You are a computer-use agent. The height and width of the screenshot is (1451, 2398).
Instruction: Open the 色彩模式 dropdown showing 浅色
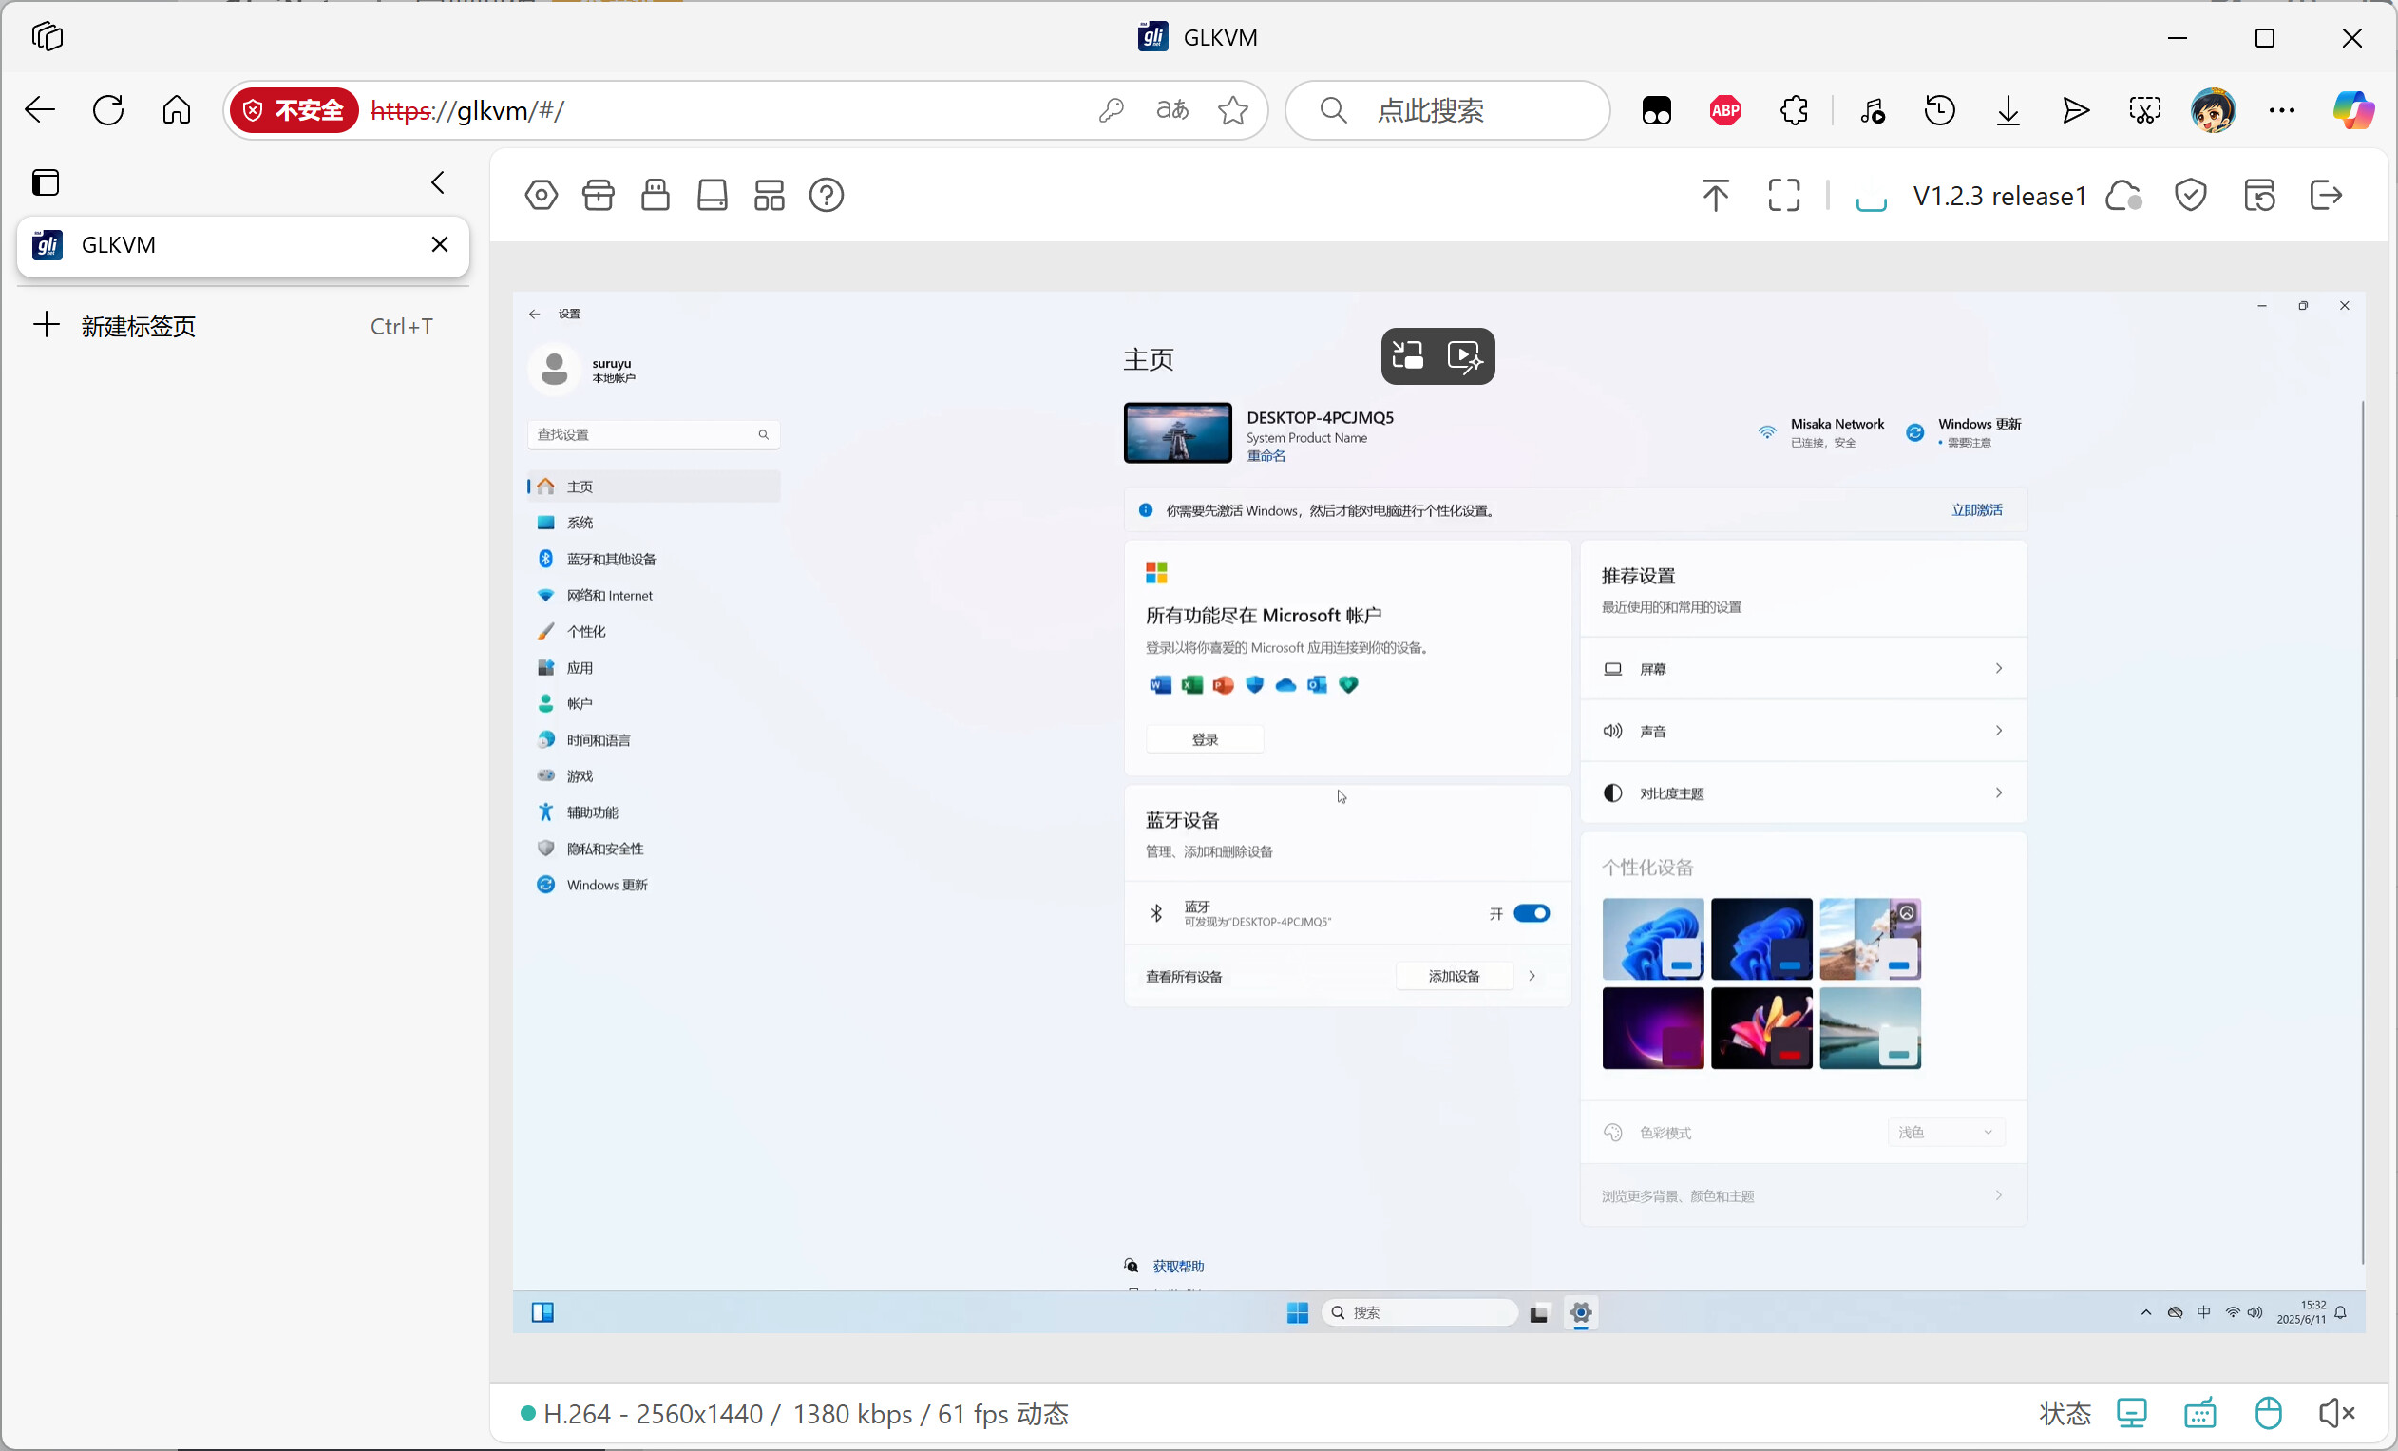1946,1132
